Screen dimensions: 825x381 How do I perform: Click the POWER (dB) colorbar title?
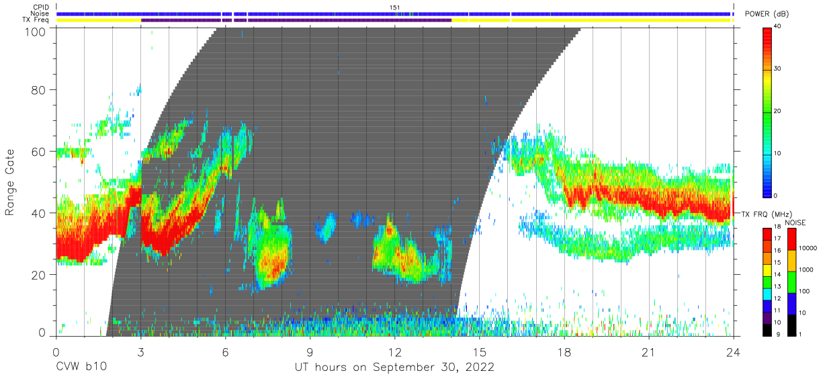[x=767, y=13]
